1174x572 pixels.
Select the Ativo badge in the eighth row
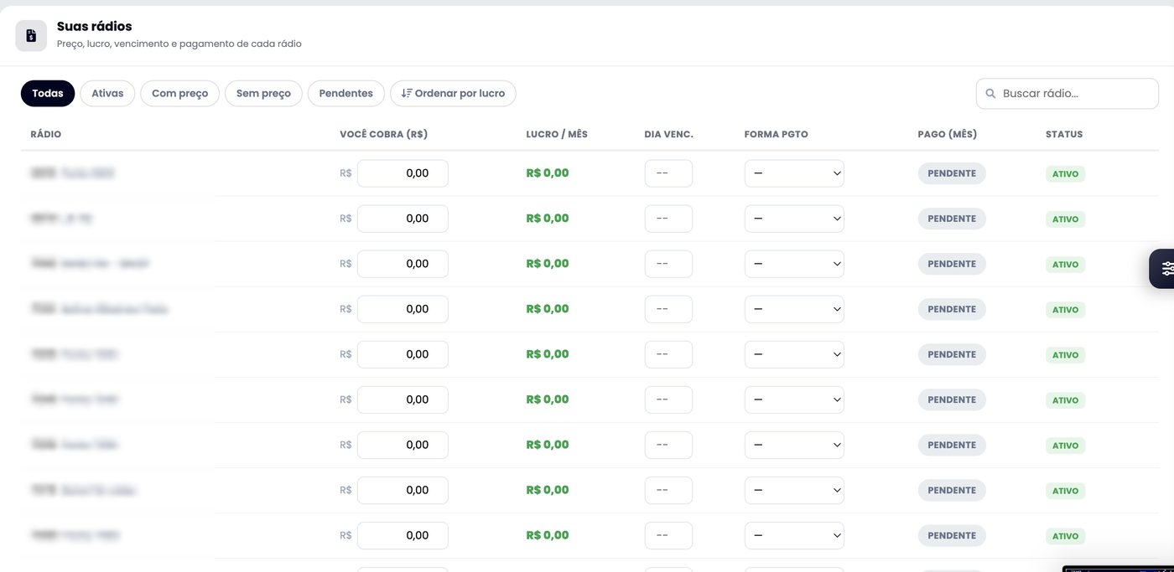pos(1065,491)
